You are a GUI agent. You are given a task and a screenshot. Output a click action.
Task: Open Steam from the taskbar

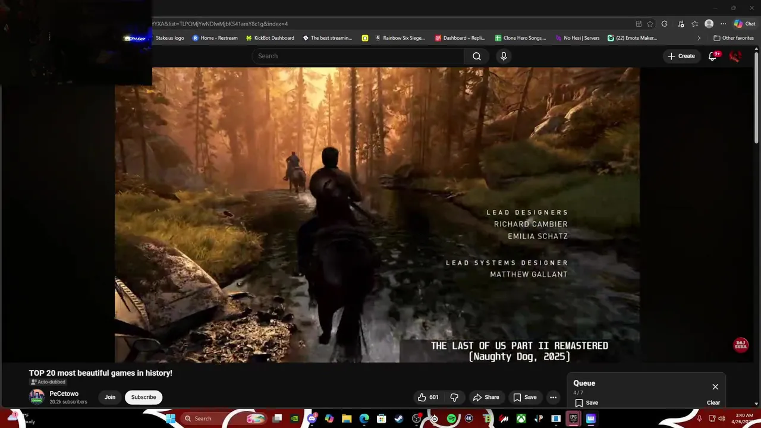point(399,418)
